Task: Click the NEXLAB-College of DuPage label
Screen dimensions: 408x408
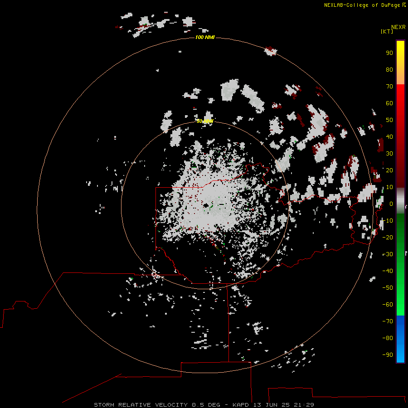Action: point(362,5)
